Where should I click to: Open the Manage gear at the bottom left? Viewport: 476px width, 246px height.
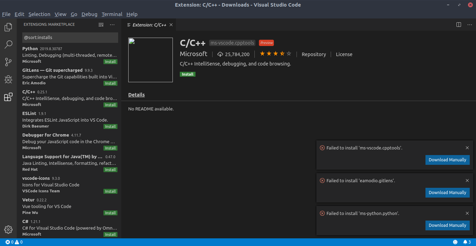8,230
